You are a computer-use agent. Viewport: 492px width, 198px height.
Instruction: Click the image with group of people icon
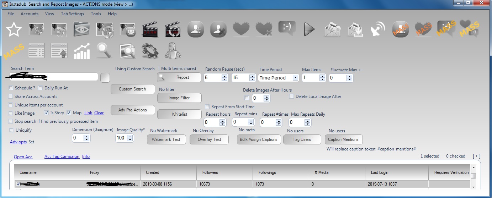127,29
